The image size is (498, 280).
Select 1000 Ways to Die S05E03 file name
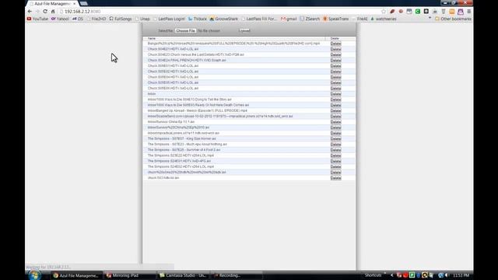[x=198, y=105]
